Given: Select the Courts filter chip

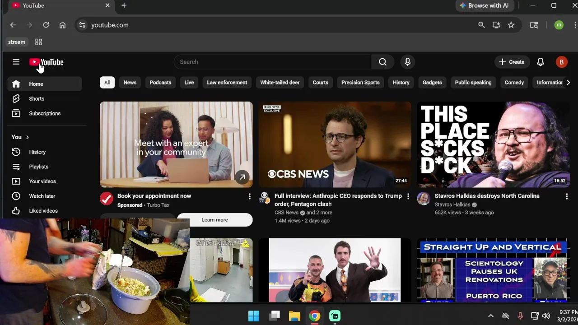Looking at the screenshot, I should (x=320, y=83).
